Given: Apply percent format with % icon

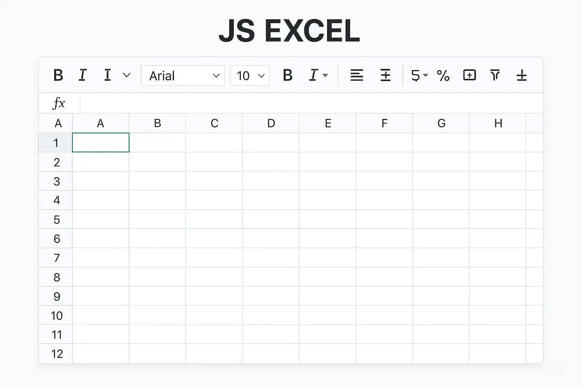Looking at the screenshot, I should tap(443, 75).
